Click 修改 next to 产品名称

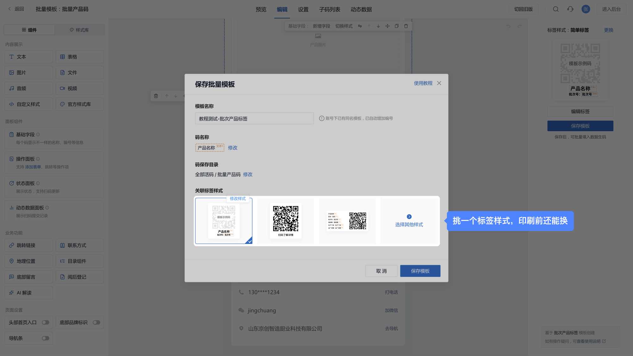click(x=233, y=148)
